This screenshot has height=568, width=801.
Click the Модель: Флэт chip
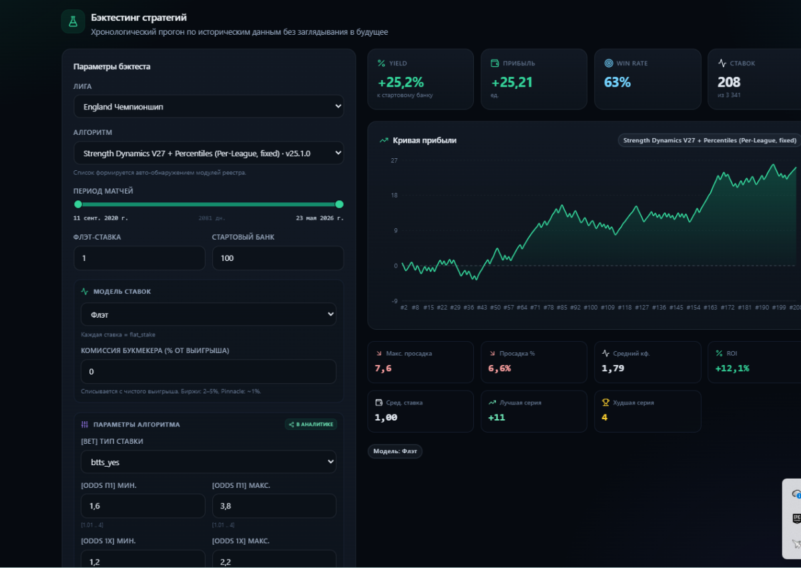click(395, 451)
